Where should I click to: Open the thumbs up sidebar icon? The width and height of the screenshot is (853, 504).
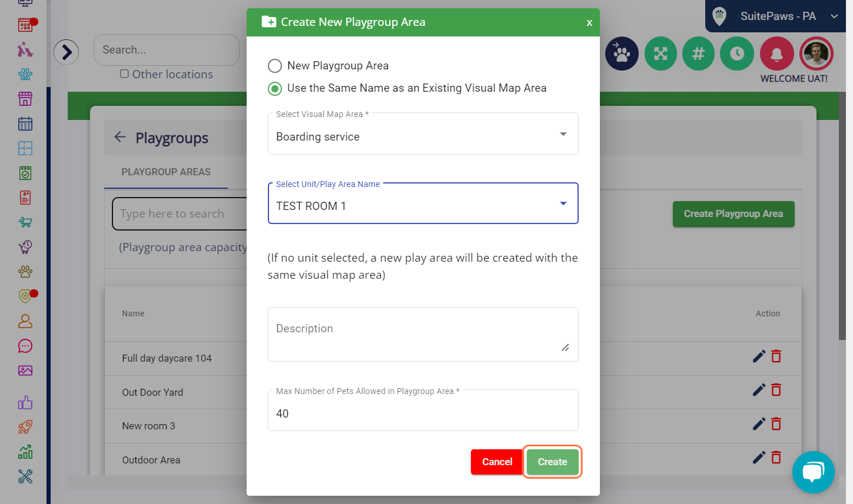[x=25, y=402]
